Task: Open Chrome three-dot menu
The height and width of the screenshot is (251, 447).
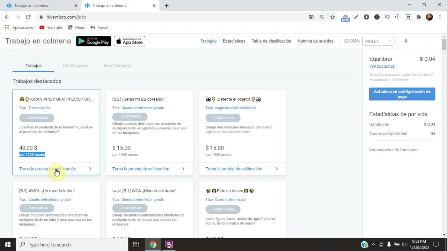Action: pos(440,17)
